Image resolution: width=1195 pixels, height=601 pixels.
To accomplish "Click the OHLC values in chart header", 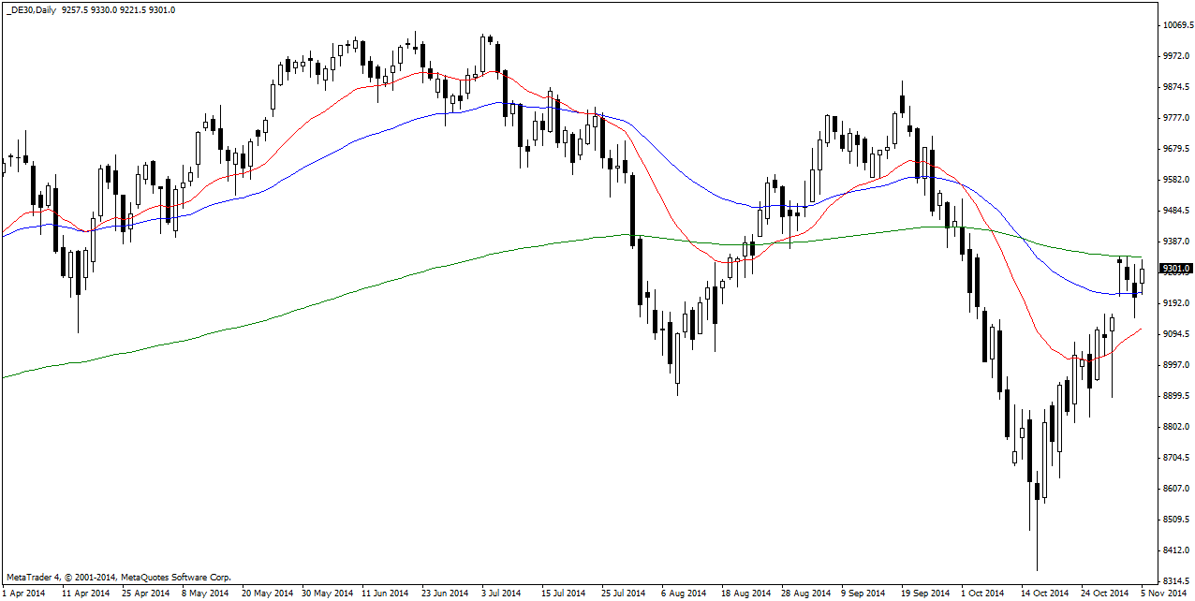I will [116, 9].
